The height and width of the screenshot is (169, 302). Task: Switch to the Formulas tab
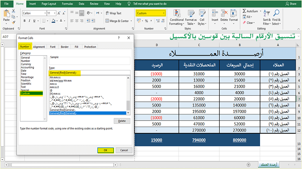pyautogui.click(x=68, y=4)
